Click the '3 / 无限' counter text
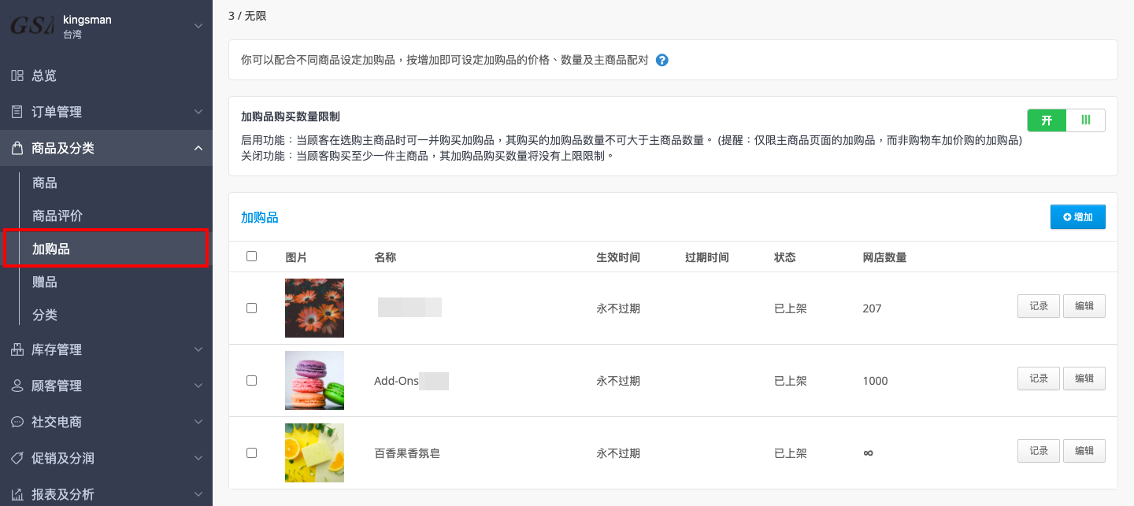The image size is (1134, 506). coord(247,15)
